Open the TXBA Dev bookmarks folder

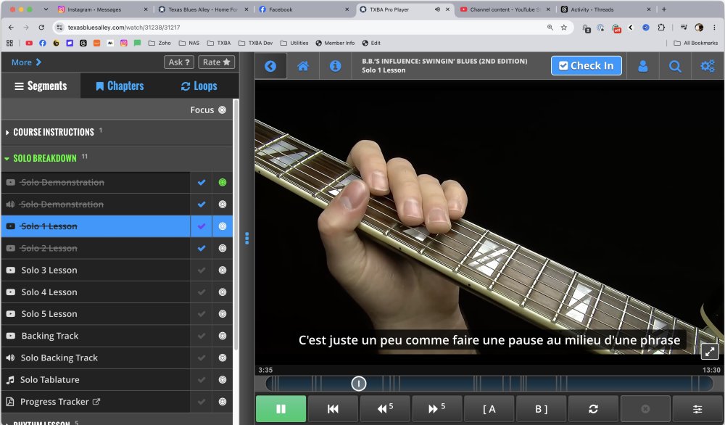(255, 43)
